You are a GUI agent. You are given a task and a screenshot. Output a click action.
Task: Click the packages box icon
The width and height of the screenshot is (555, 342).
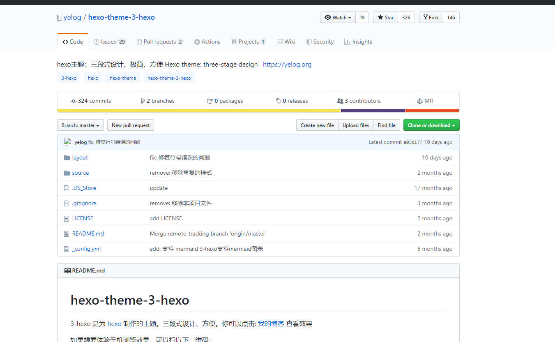click(x=210, y=101)
